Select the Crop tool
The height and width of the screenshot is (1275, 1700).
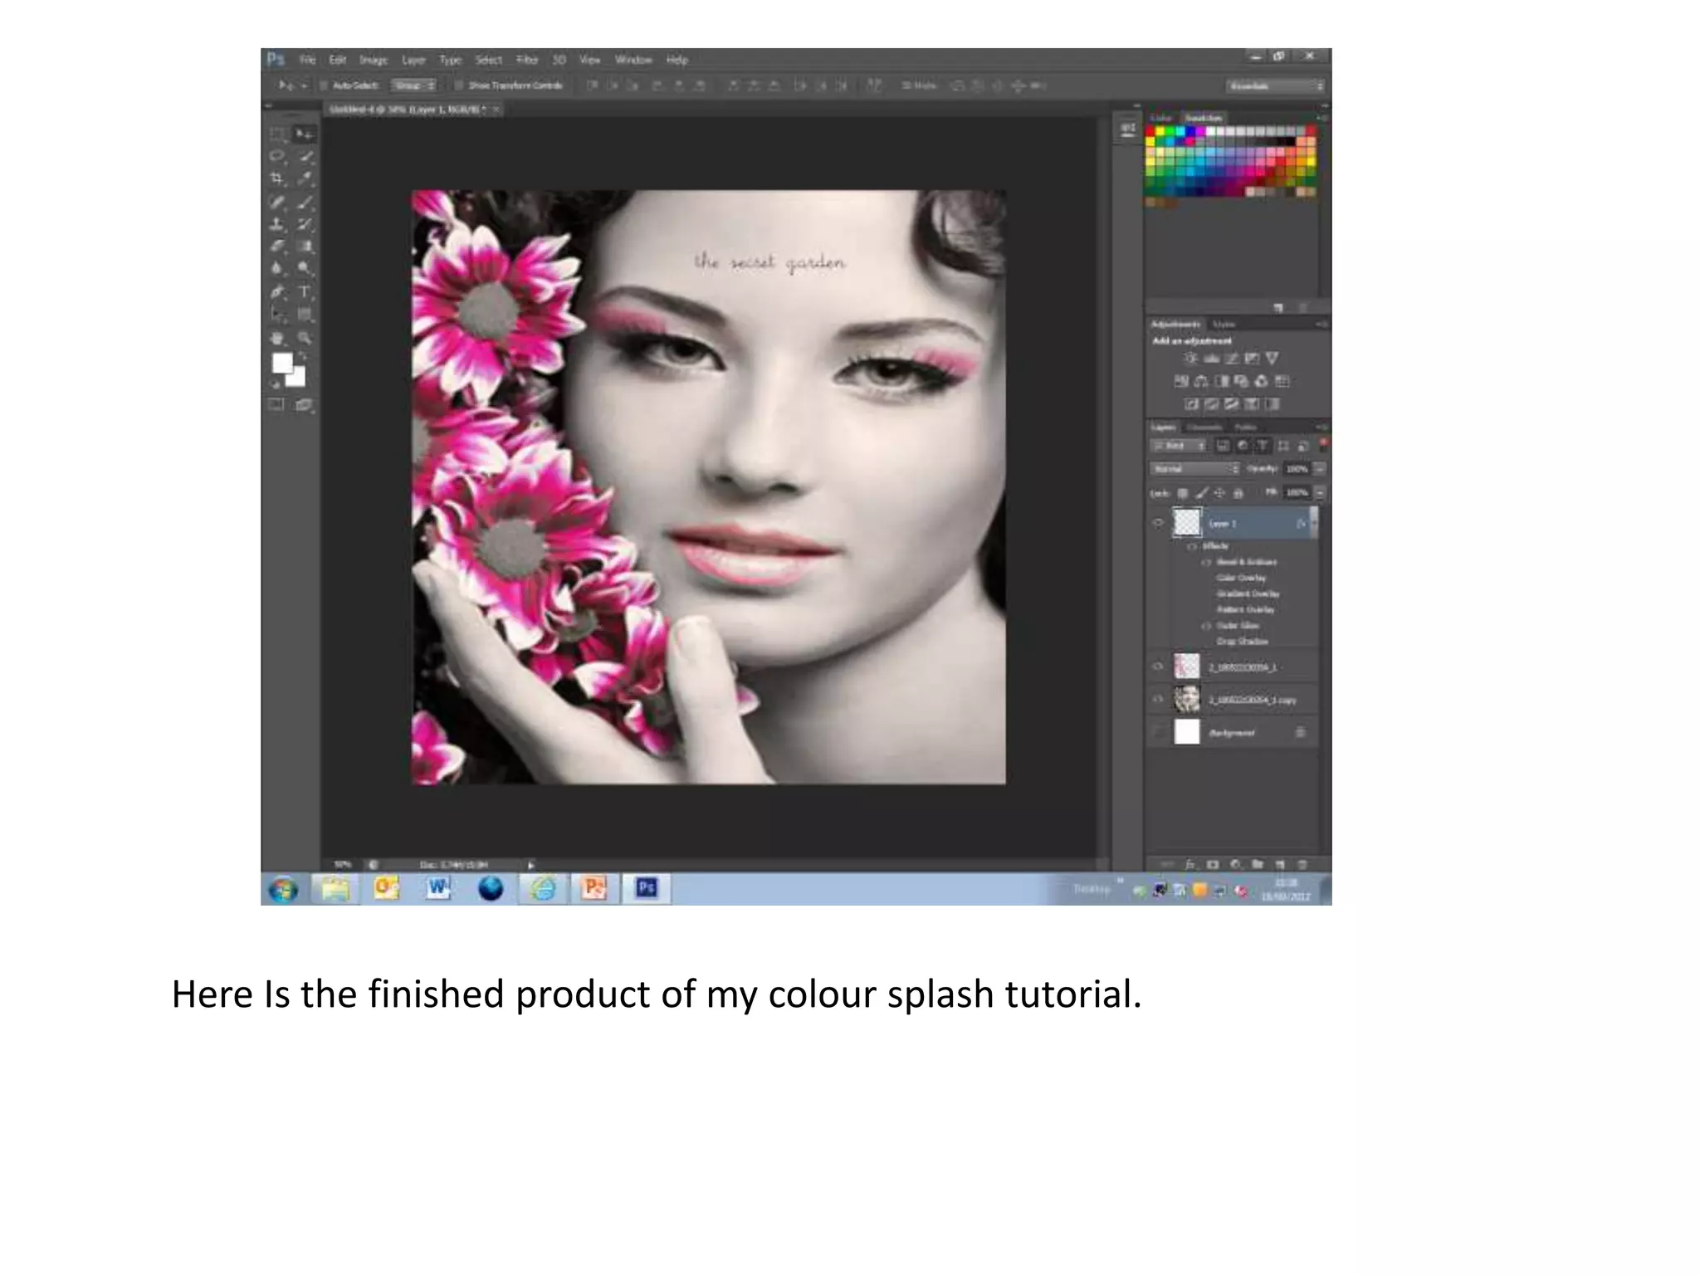pos(277,179)
